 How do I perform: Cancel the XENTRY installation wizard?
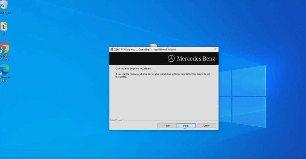(207, 126)
